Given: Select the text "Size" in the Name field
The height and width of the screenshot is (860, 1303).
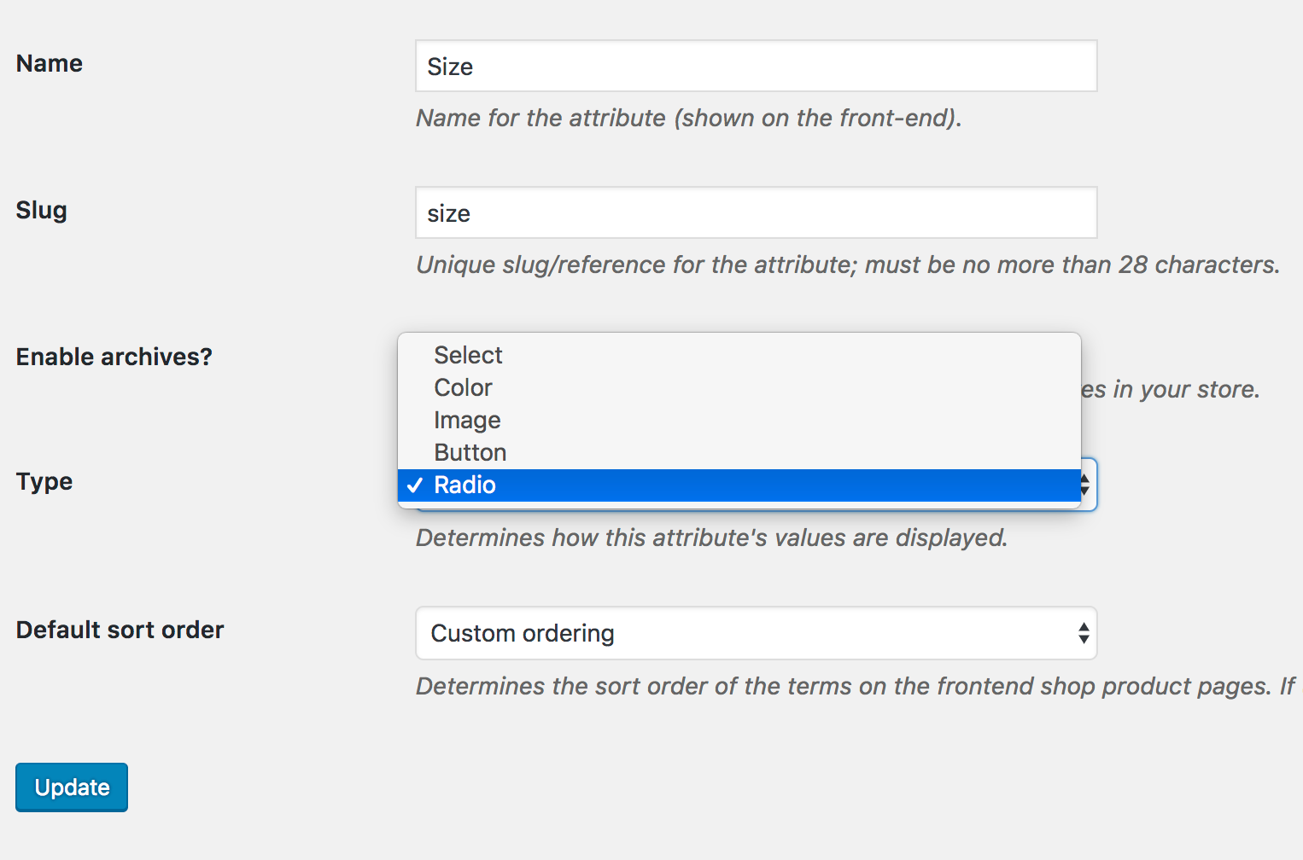Looking at the screenshot, I should tap(448, 67).
